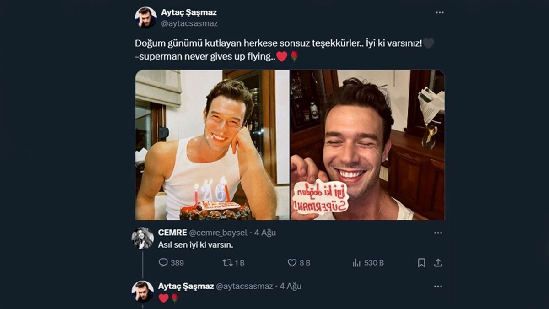Open Aytaç Şaşmaz avatar on main tweet
The image size is (549, 309).
click(145, 17)
